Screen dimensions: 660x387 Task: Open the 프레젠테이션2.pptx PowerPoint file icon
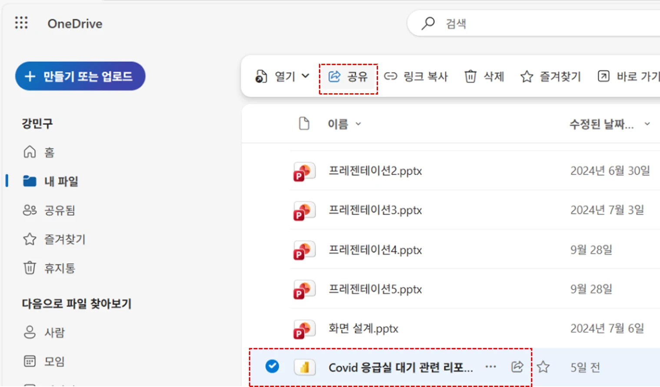click(x=304, y=171)
